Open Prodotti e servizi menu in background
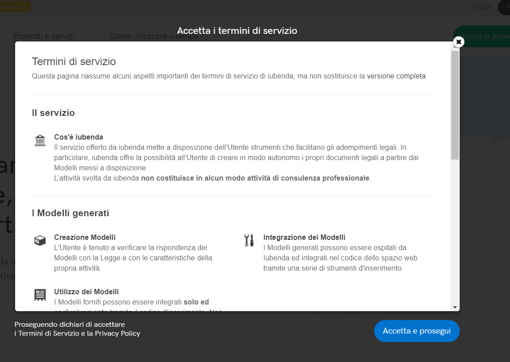The image size is (510, 362). click(44, 36)
